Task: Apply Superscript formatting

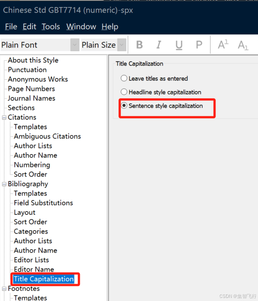Action: pos(223,45)
